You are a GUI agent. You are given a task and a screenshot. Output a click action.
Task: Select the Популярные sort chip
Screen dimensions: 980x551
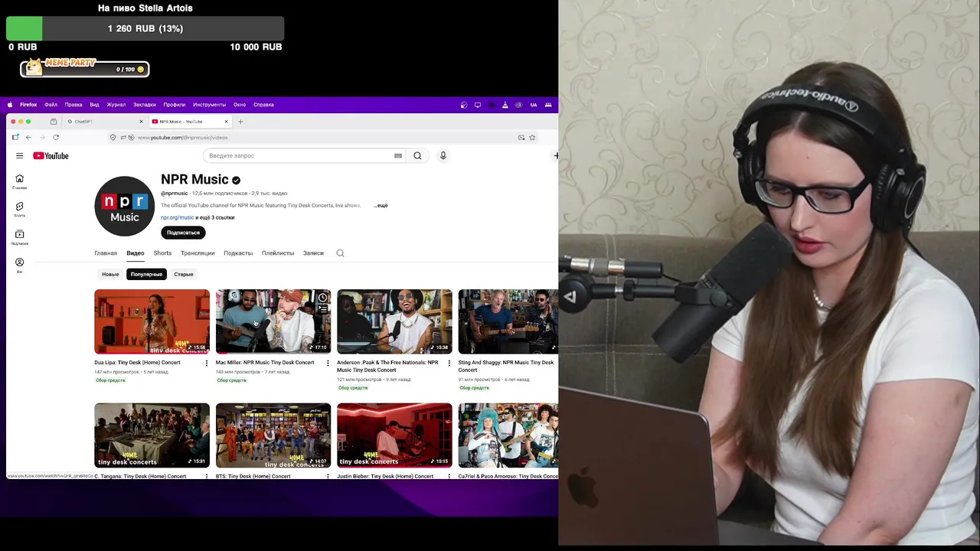click(x=146, y=274)
